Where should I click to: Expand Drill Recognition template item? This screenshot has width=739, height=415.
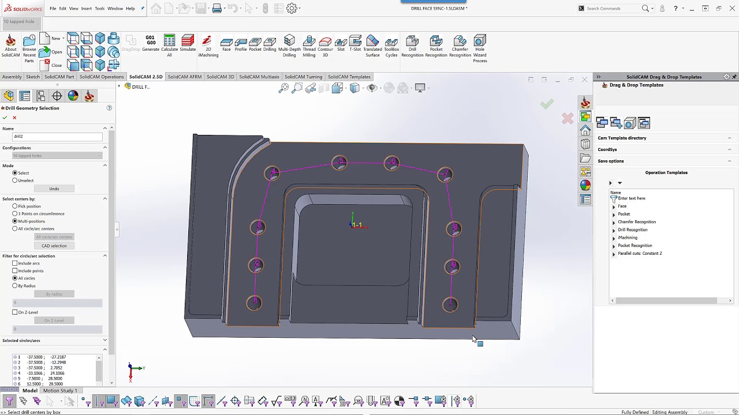tap(614, 230)
